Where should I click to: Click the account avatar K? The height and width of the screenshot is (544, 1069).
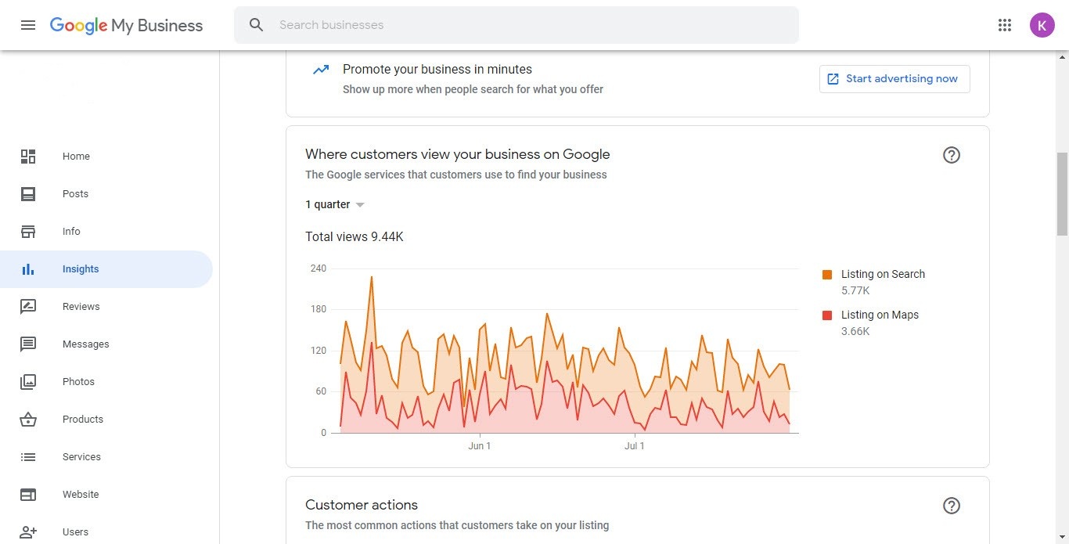point(1042,25)
